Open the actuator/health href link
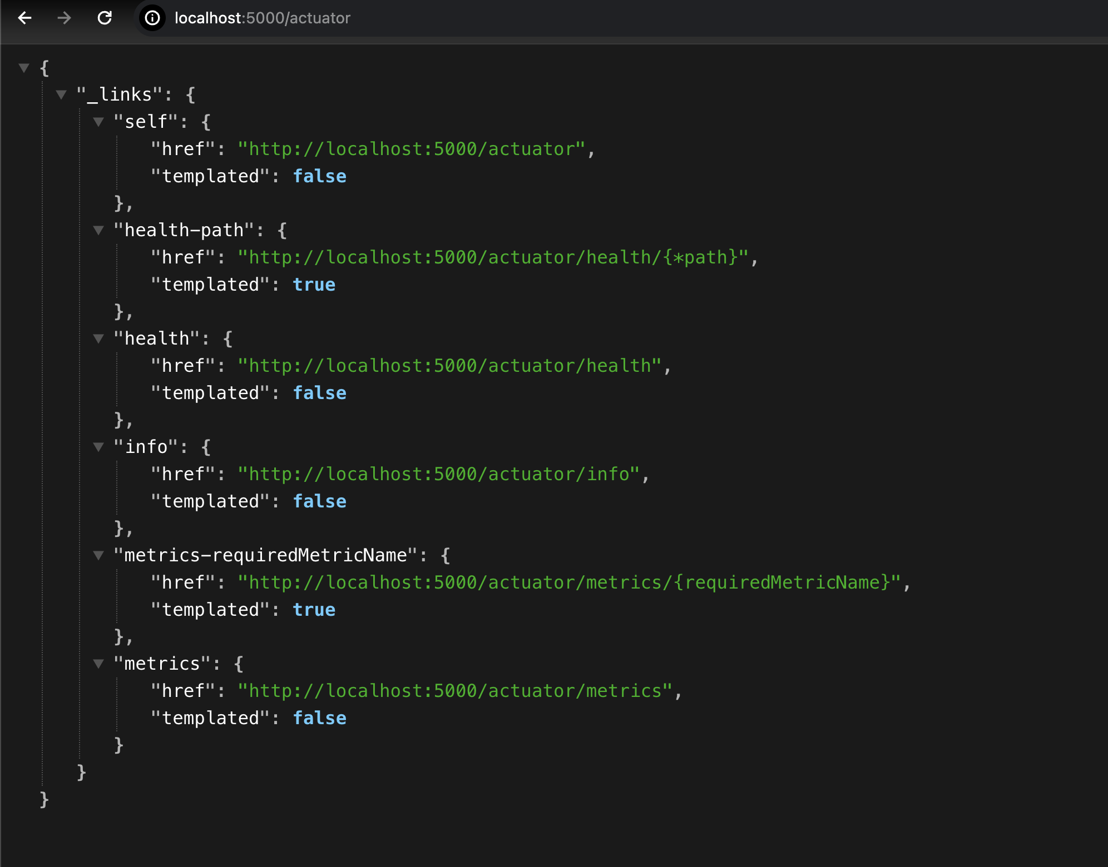 [449, 366]
